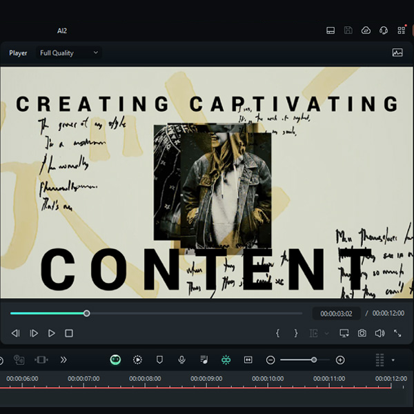Open the video scopes waveform icon
Viewport: 414px width, 414px height.
(397, 52)
